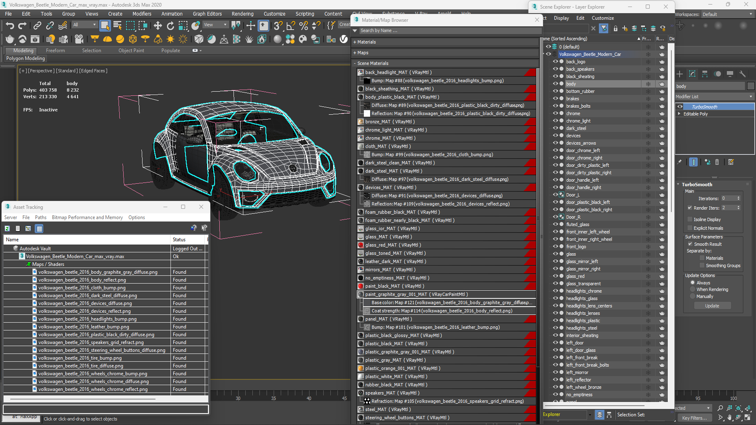The width and height of the screenshot is (756, 425).
Task: Expand the Materials group in Material Browser
Action: click(x=355, y=42)
